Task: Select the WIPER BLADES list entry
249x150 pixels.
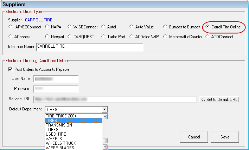Action: point(60,148)
